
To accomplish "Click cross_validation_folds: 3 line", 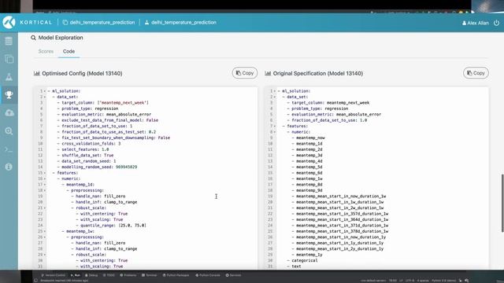I will click(89, 143).
